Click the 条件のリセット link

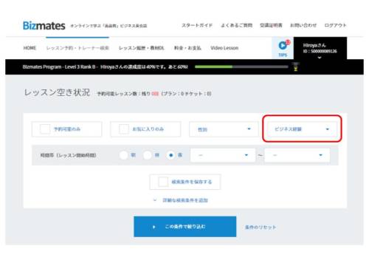(261, 227)
